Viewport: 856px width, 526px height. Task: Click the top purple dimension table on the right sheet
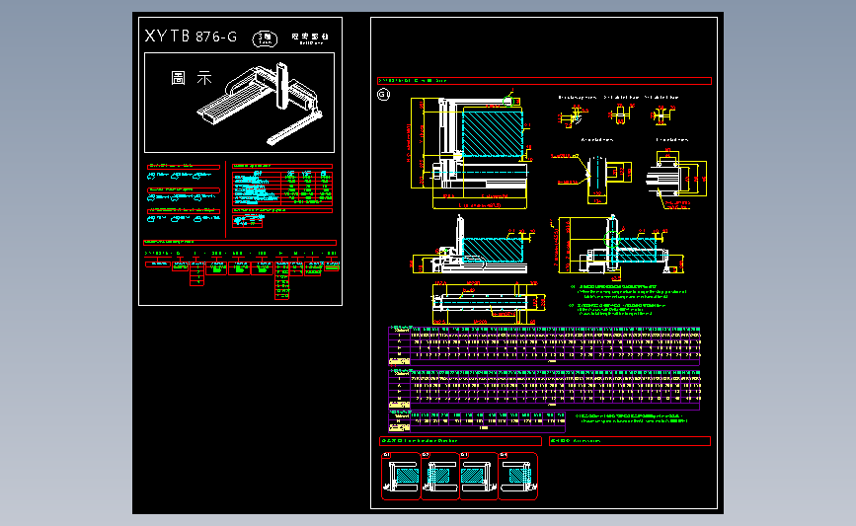coord(544,345)
